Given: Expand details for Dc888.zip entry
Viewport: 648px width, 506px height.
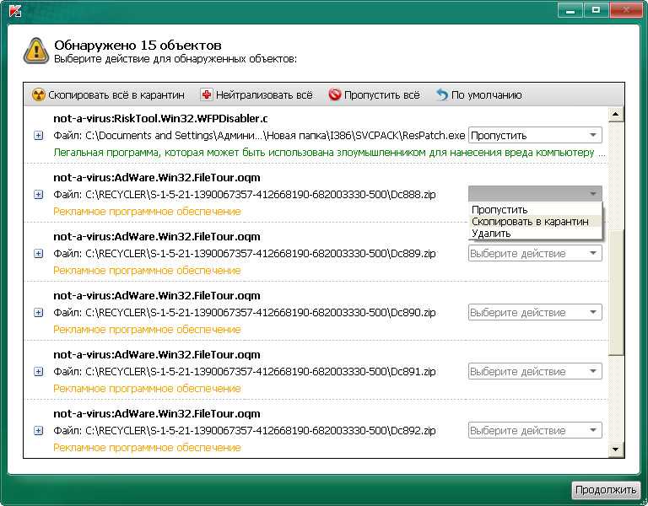Looking at the screenshot, I should click(x=38, y=195).
